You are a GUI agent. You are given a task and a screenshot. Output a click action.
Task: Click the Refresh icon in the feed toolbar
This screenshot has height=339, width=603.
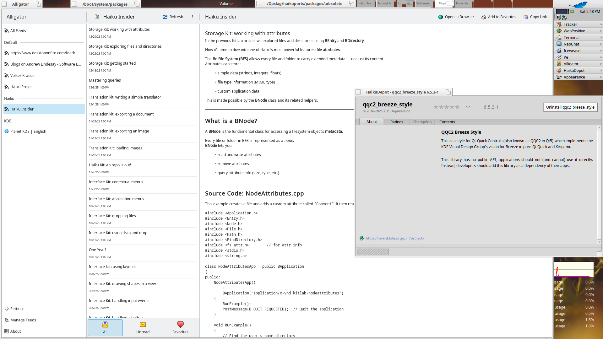[x=165, y=17]
